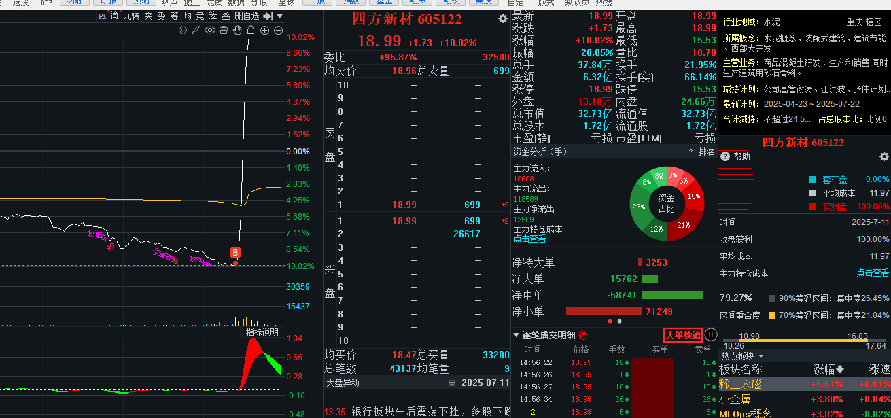Click the toolbox icon in chart toolbar
891x418 pixels.
click(224, 30)
